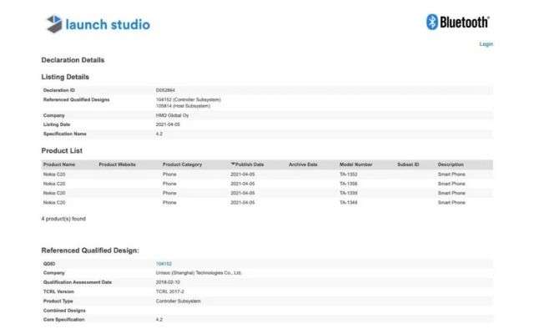Sort by Subset ID column header

click(x=408, y=164)
